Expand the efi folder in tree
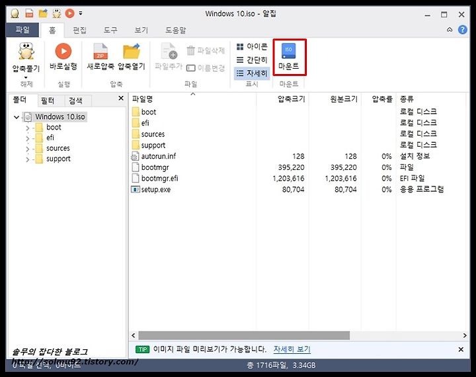The image size is (476, 377). click(x=28, y=139)
